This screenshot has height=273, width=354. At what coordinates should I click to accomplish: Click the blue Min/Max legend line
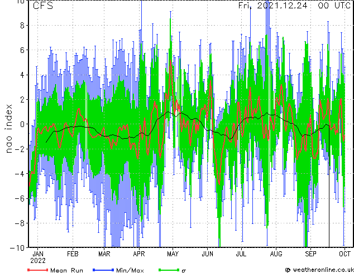(x=103, y=270)
